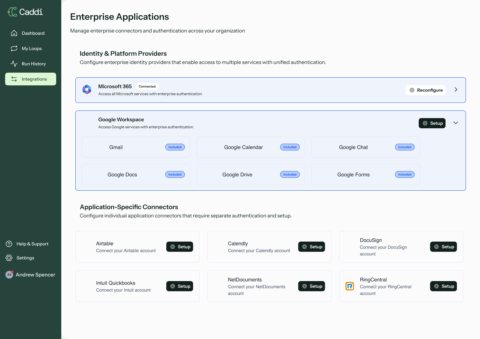Open Settings from sidebar

[20, 258]
